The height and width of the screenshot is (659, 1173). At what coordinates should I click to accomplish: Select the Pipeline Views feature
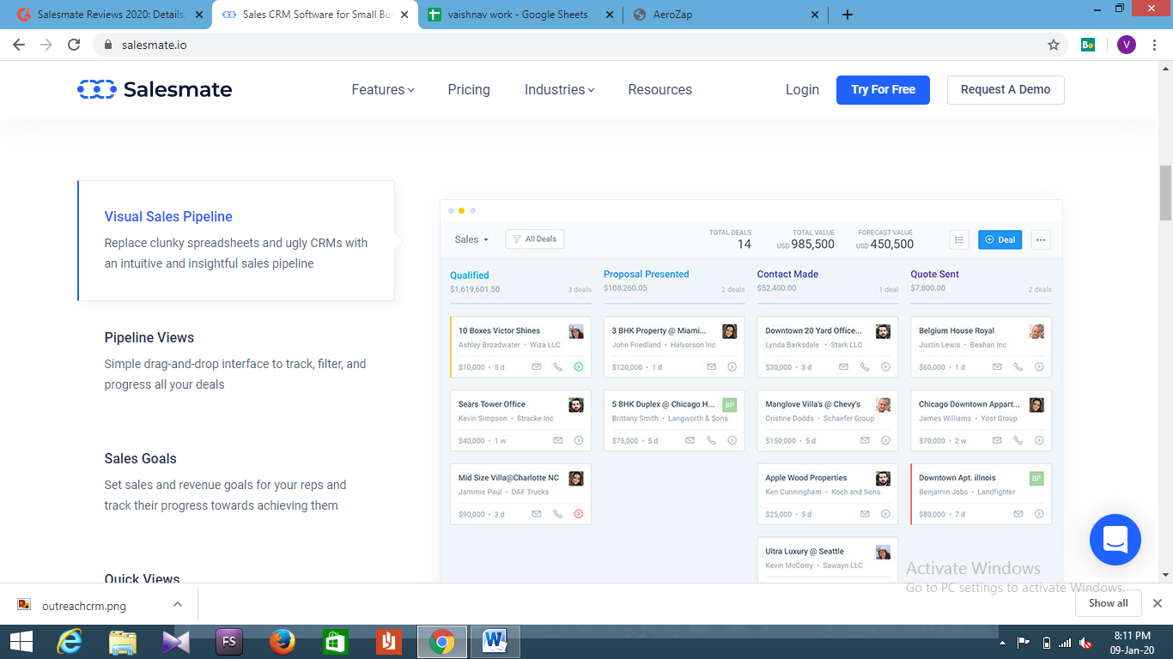tap(149, 337)
